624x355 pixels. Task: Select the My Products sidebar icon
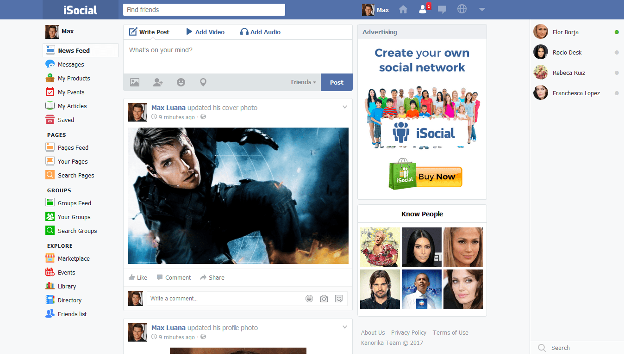50,78
